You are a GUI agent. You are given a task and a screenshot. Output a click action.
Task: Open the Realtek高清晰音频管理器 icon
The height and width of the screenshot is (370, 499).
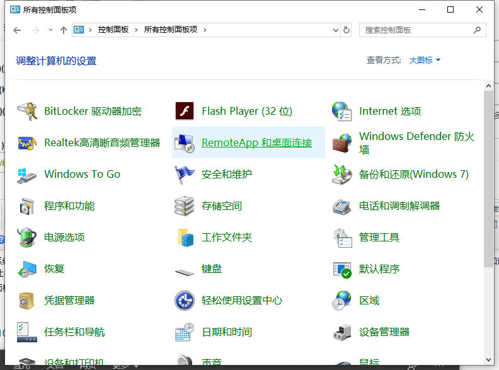(27, 143)
